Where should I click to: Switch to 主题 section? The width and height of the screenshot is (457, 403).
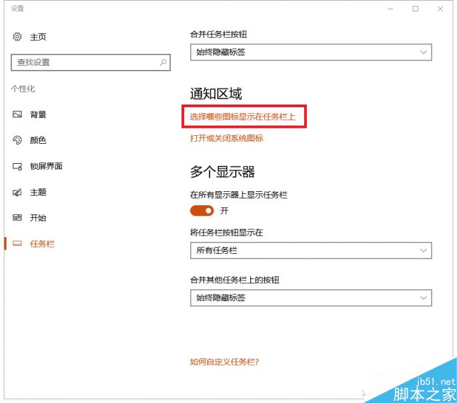point(38,193)
